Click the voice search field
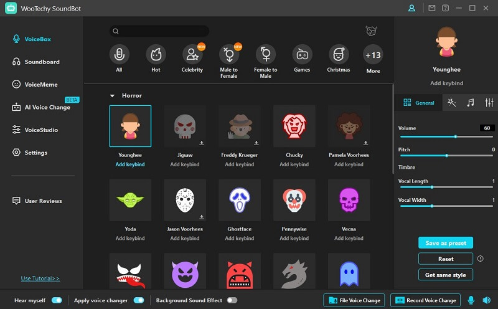The image size is (498, 309). pos(159,31)
